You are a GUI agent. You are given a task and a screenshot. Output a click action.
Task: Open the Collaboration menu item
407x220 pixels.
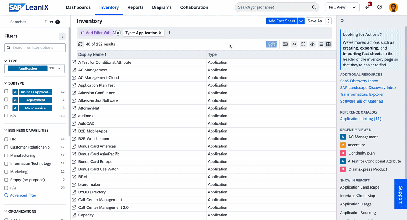tap(194, 7)
